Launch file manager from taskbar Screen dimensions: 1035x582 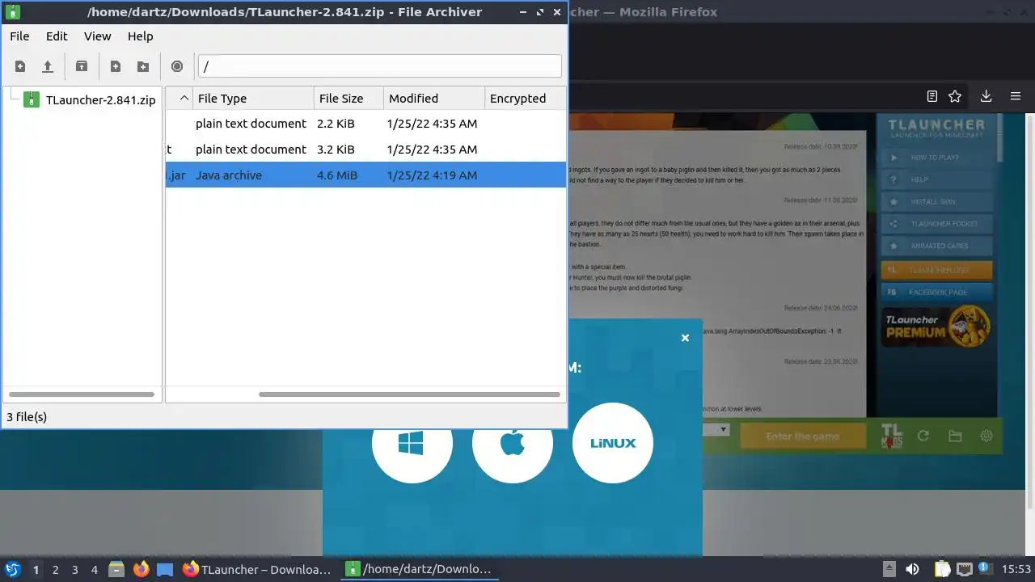coord(116,569)
